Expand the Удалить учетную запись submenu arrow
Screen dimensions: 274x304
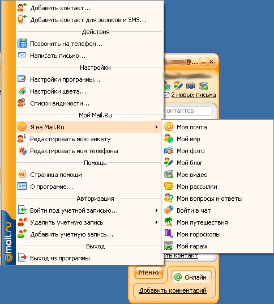[x=156, y=222]
